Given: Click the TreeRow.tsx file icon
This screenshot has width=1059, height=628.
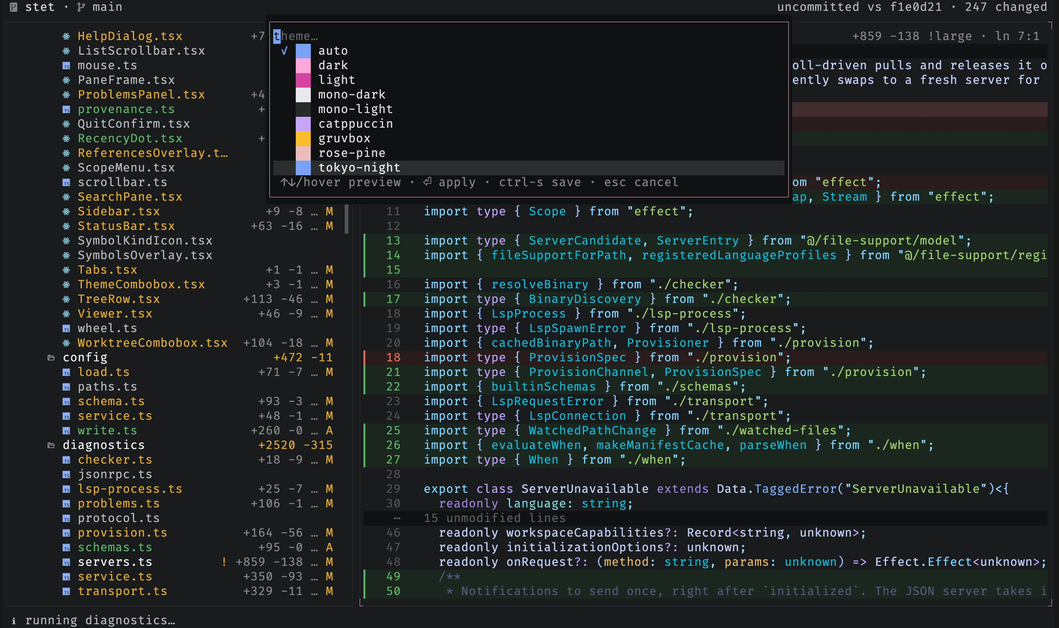Looking at the screenshot, I should point(67,299).
